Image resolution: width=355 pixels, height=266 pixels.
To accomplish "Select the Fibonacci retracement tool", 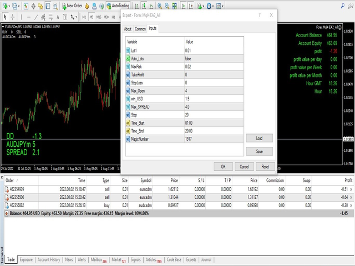I will pos(50,17).
